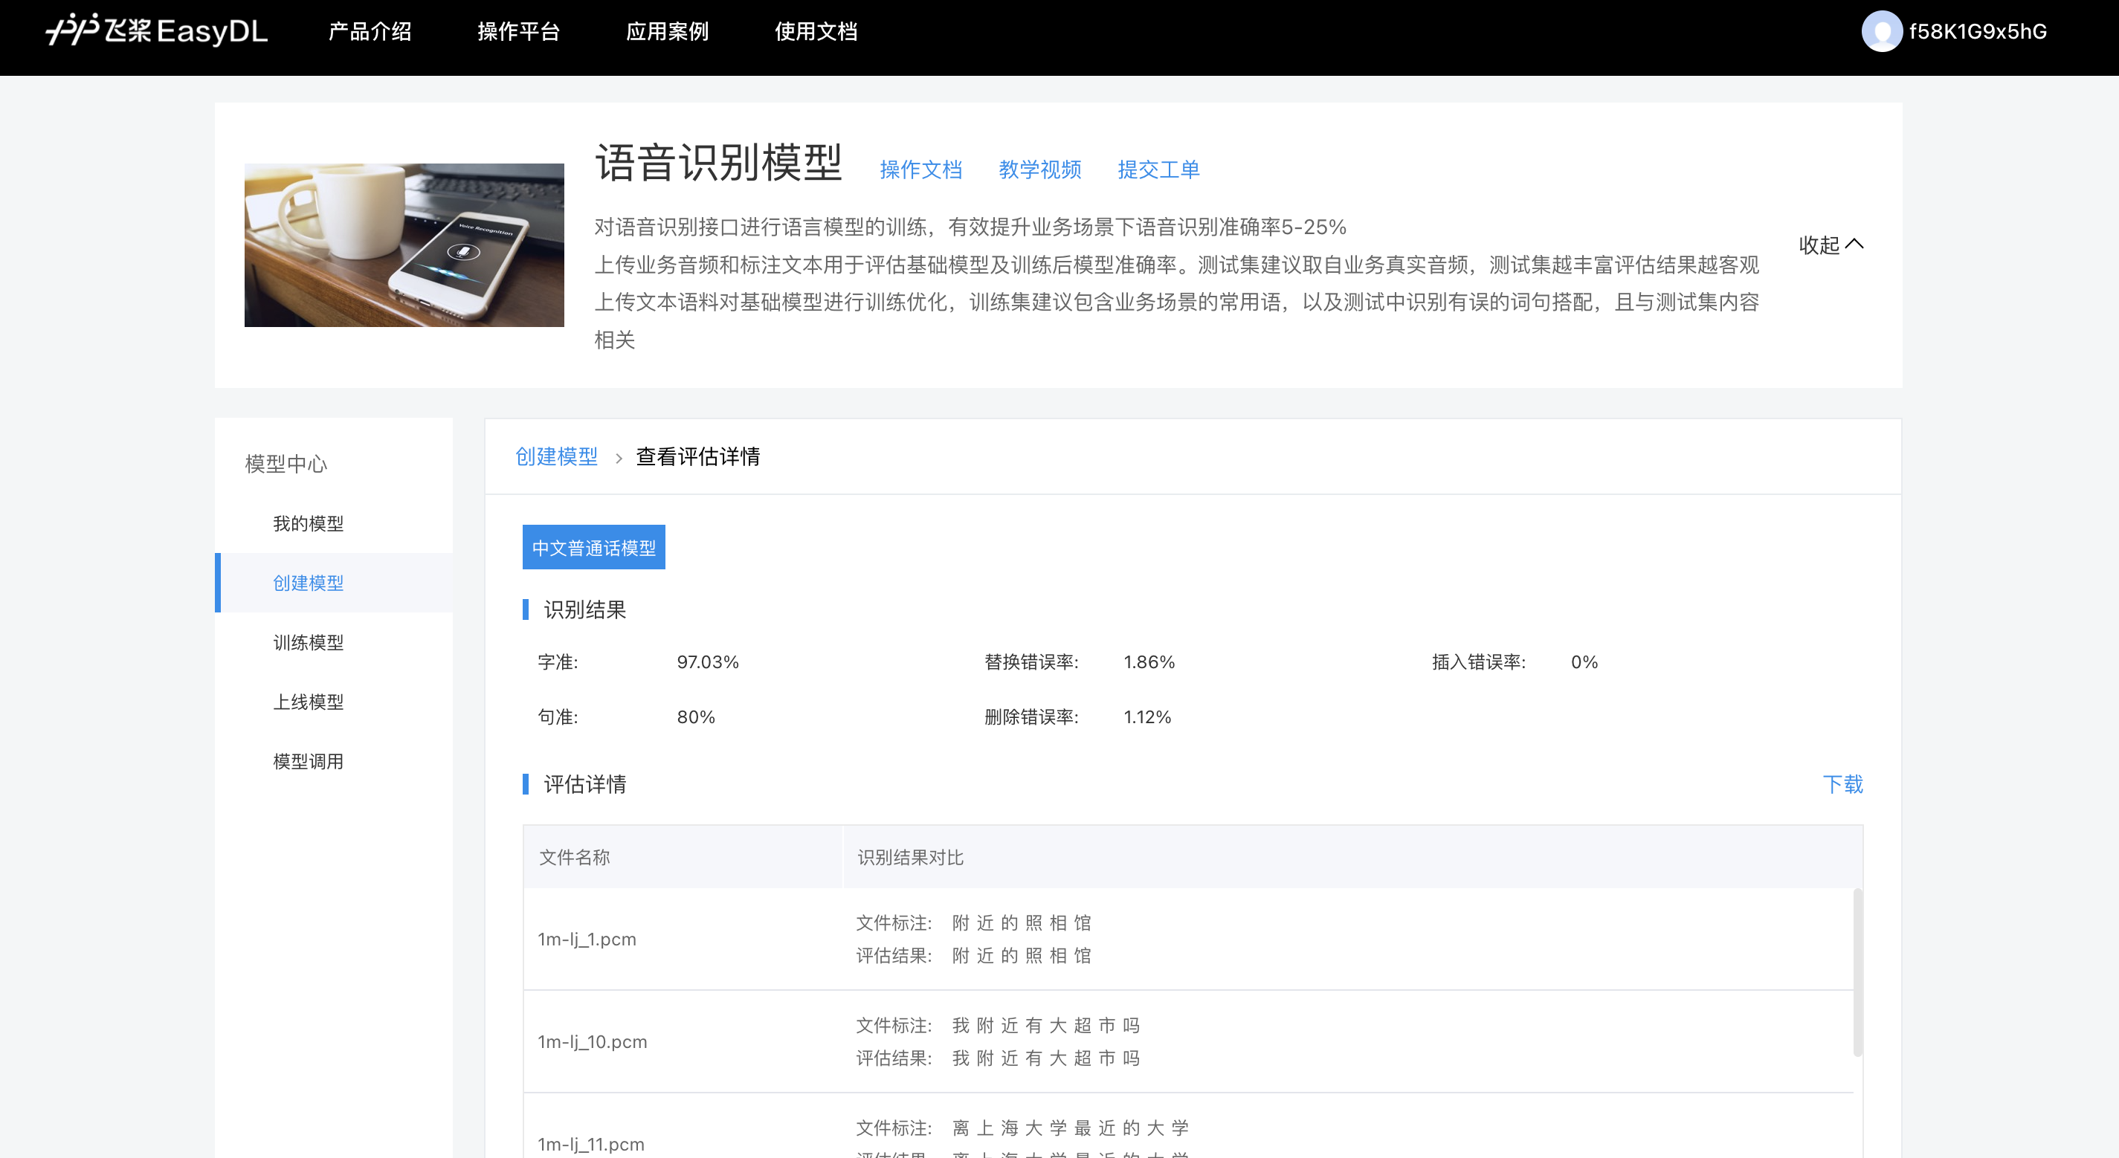2119x1158 pixels.
Task: Open the user avatar icon
Action: click(x=1880, y=31)
